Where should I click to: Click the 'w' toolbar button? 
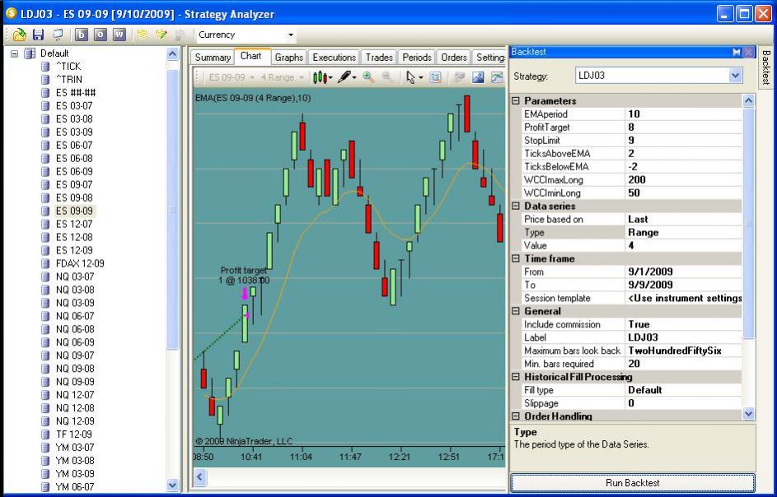[x=119, y=35]
